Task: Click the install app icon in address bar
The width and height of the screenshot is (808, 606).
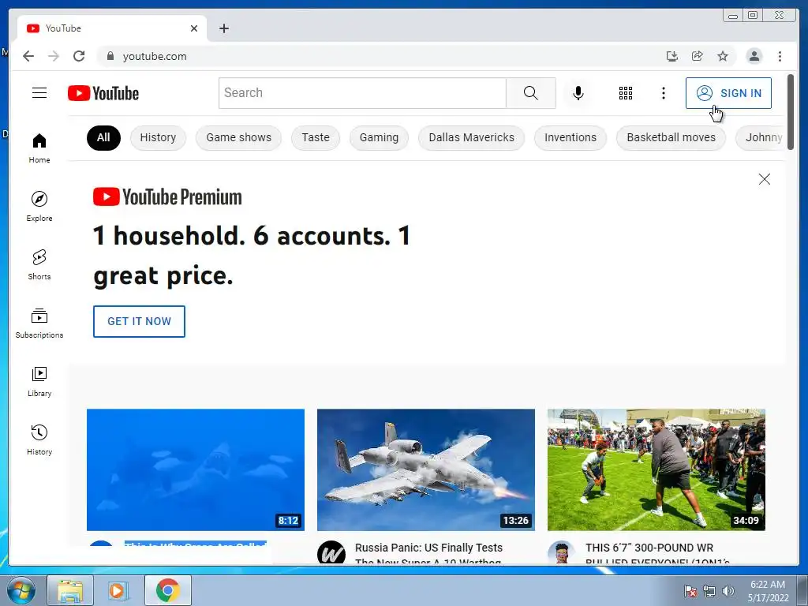Action: pyautogui.click(x=672, y=56)
